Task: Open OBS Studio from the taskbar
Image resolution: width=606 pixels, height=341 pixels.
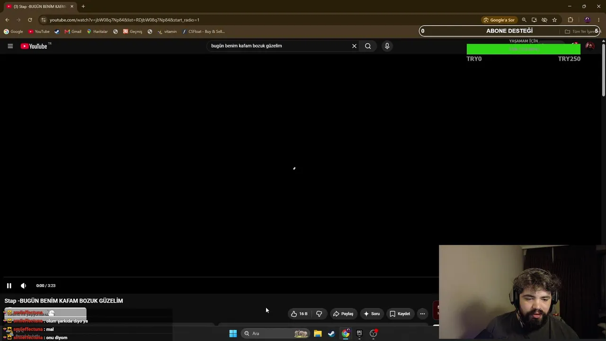Action: pyautogui.click(x=374, y=333)
